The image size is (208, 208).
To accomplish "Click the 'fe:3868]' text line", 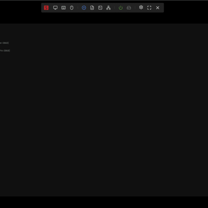I will [x=5, y=50].
